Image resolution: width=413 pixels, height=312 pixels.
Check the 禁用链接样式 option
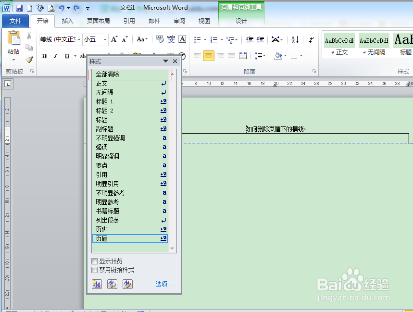(95, 270)
